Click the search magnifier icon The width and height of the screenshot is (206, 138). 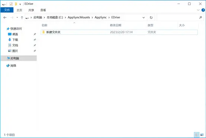[x=200, y=17]
